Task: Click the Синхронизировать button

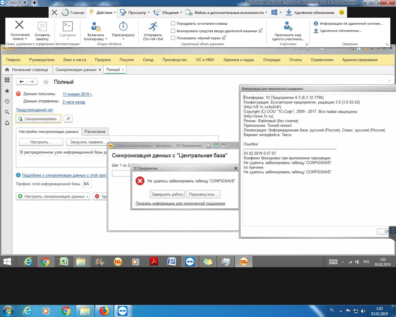Action: [x=38, y=119]
